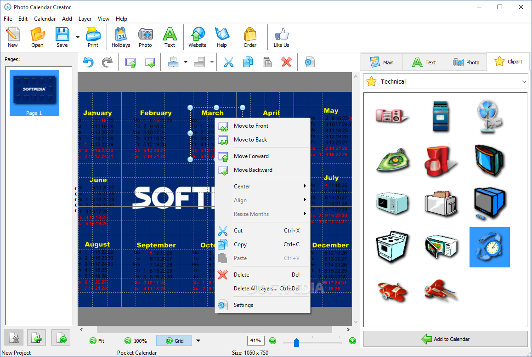Click the Copy icon in the editor toolbar
The width and height of the screenshot is (532, 357).
coord(248,62)
